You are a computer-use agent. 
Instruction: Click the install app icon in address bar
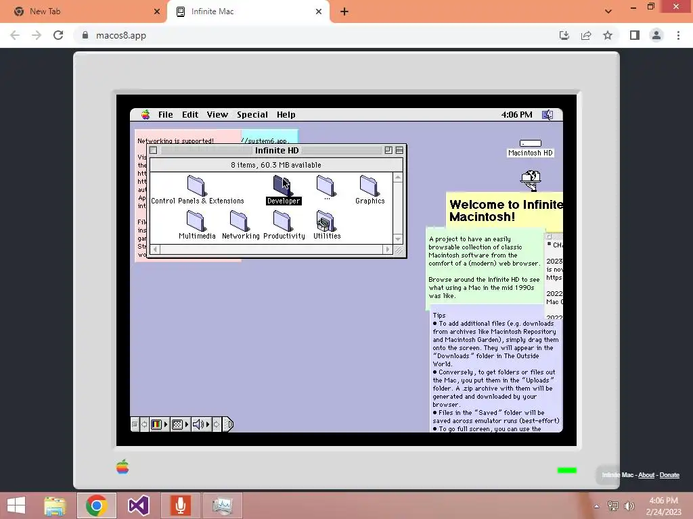[564, 35]
